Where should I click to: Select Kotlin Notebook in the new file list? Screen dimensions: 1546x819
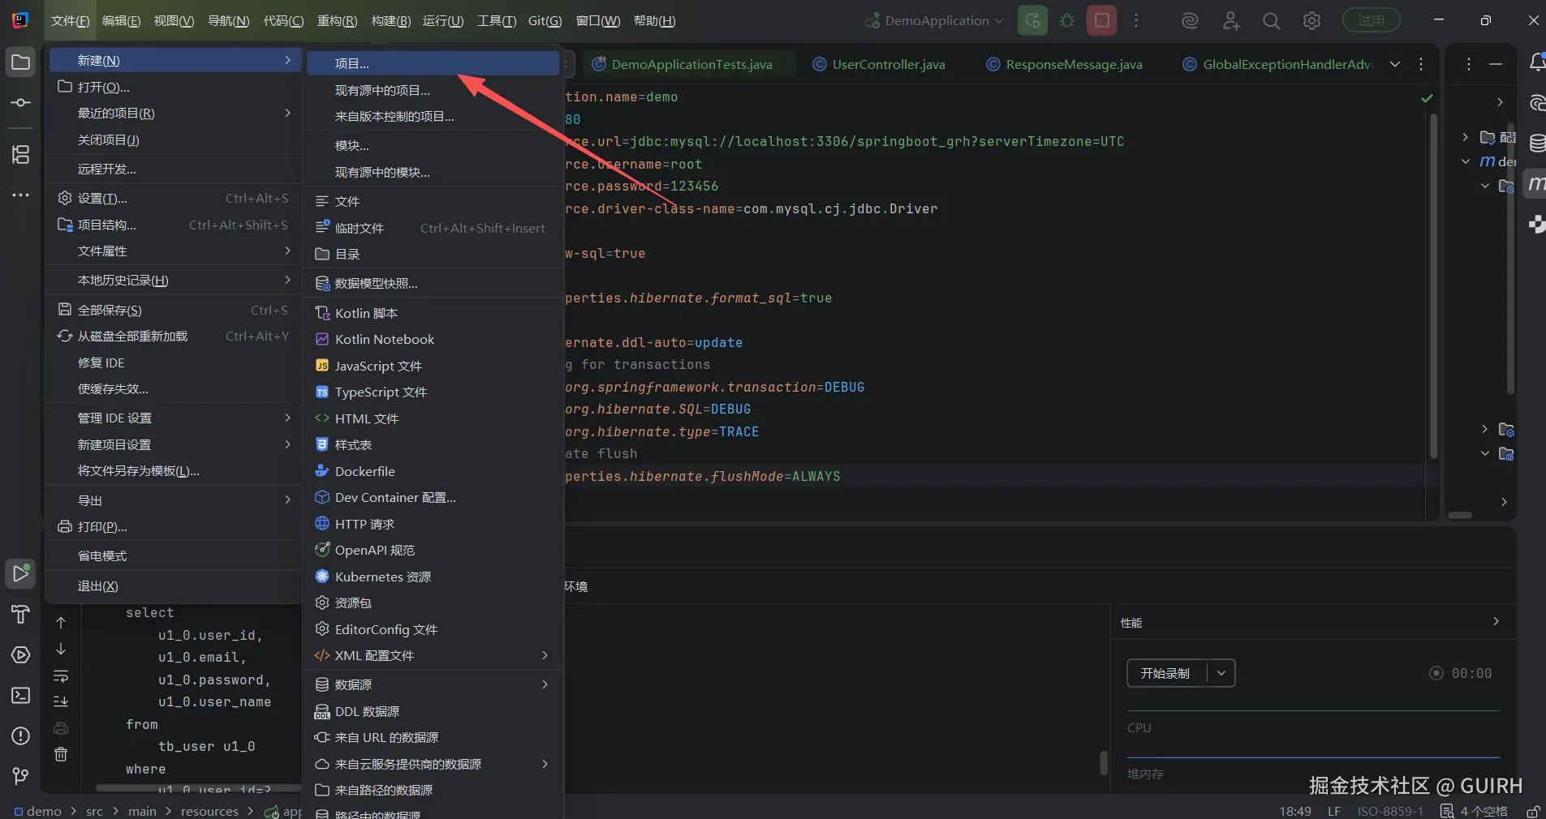[x=434, y=339]
